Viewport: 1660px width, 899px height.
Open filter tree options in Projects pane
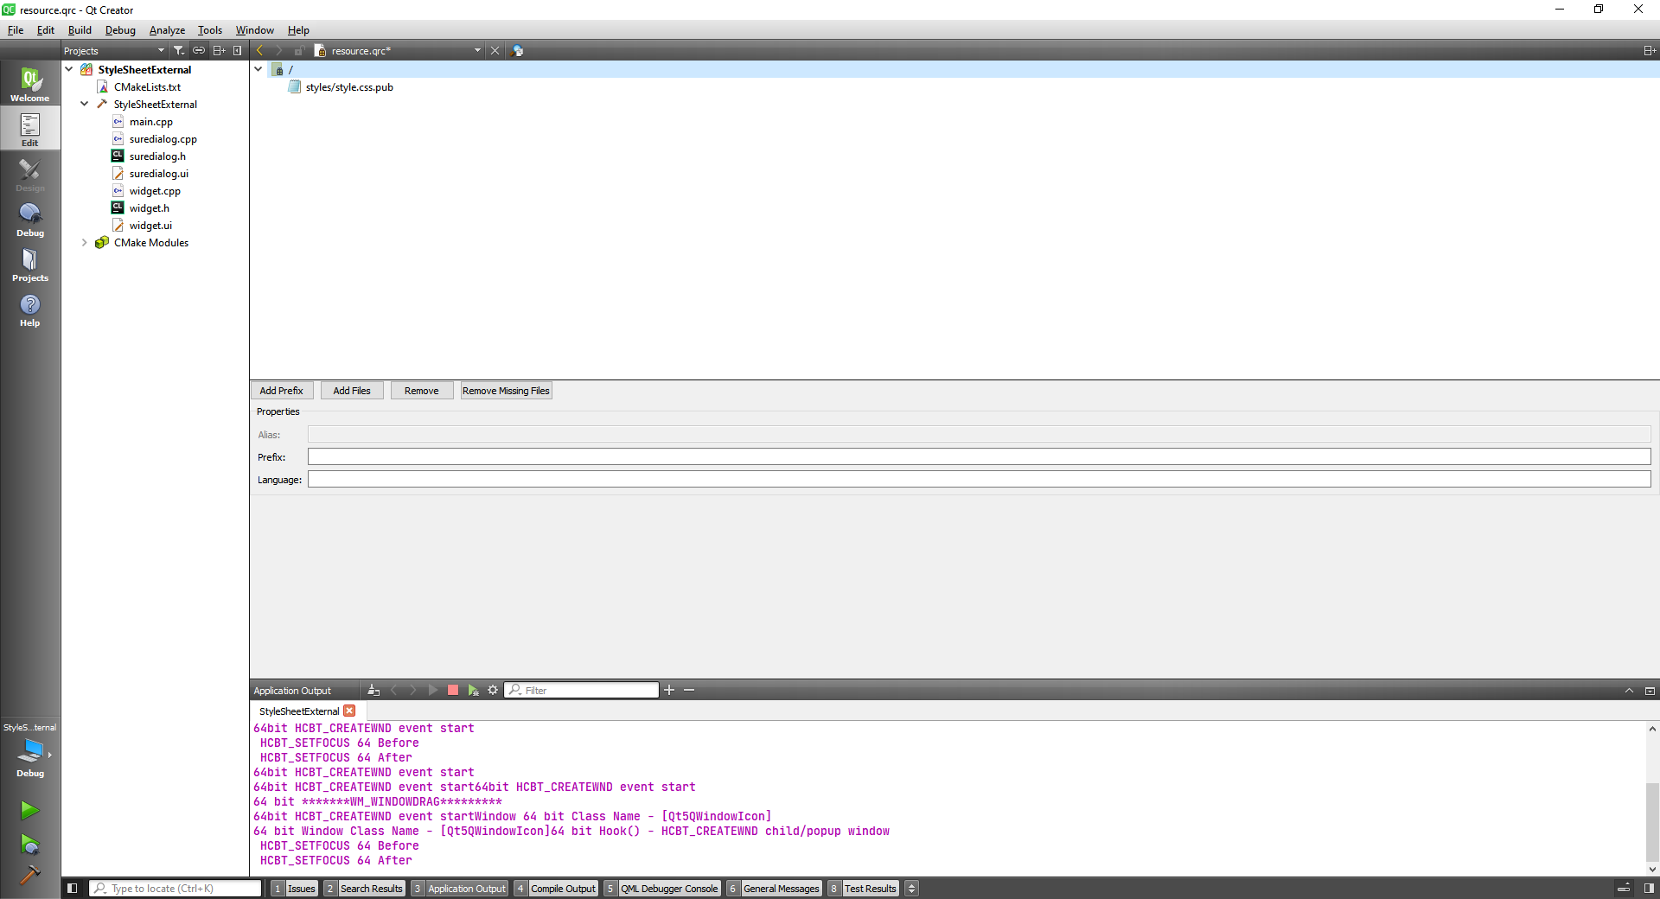pyautogui.click(x=179, y=50)
